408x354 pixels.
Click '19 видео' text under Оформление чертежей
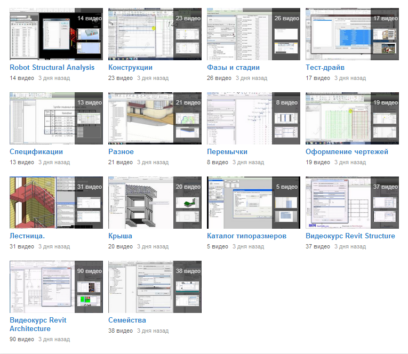(318, 162)
